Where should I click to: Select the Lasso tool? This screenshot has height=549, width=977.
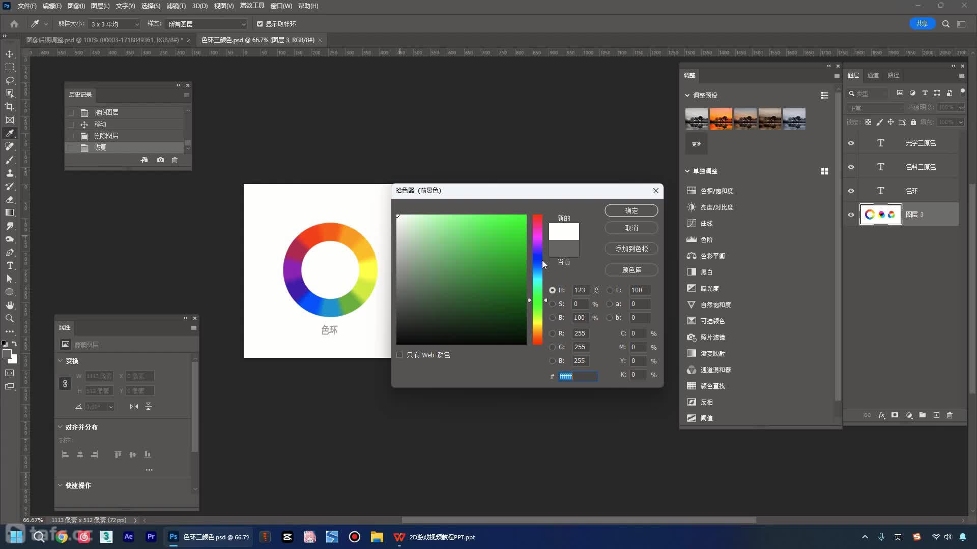click(x=10, y=80)
